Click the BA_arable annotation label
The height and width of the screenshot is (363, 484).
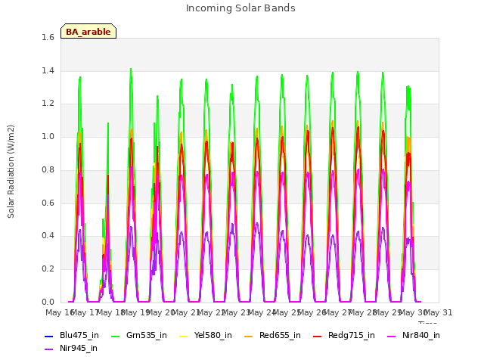[88, 32]
